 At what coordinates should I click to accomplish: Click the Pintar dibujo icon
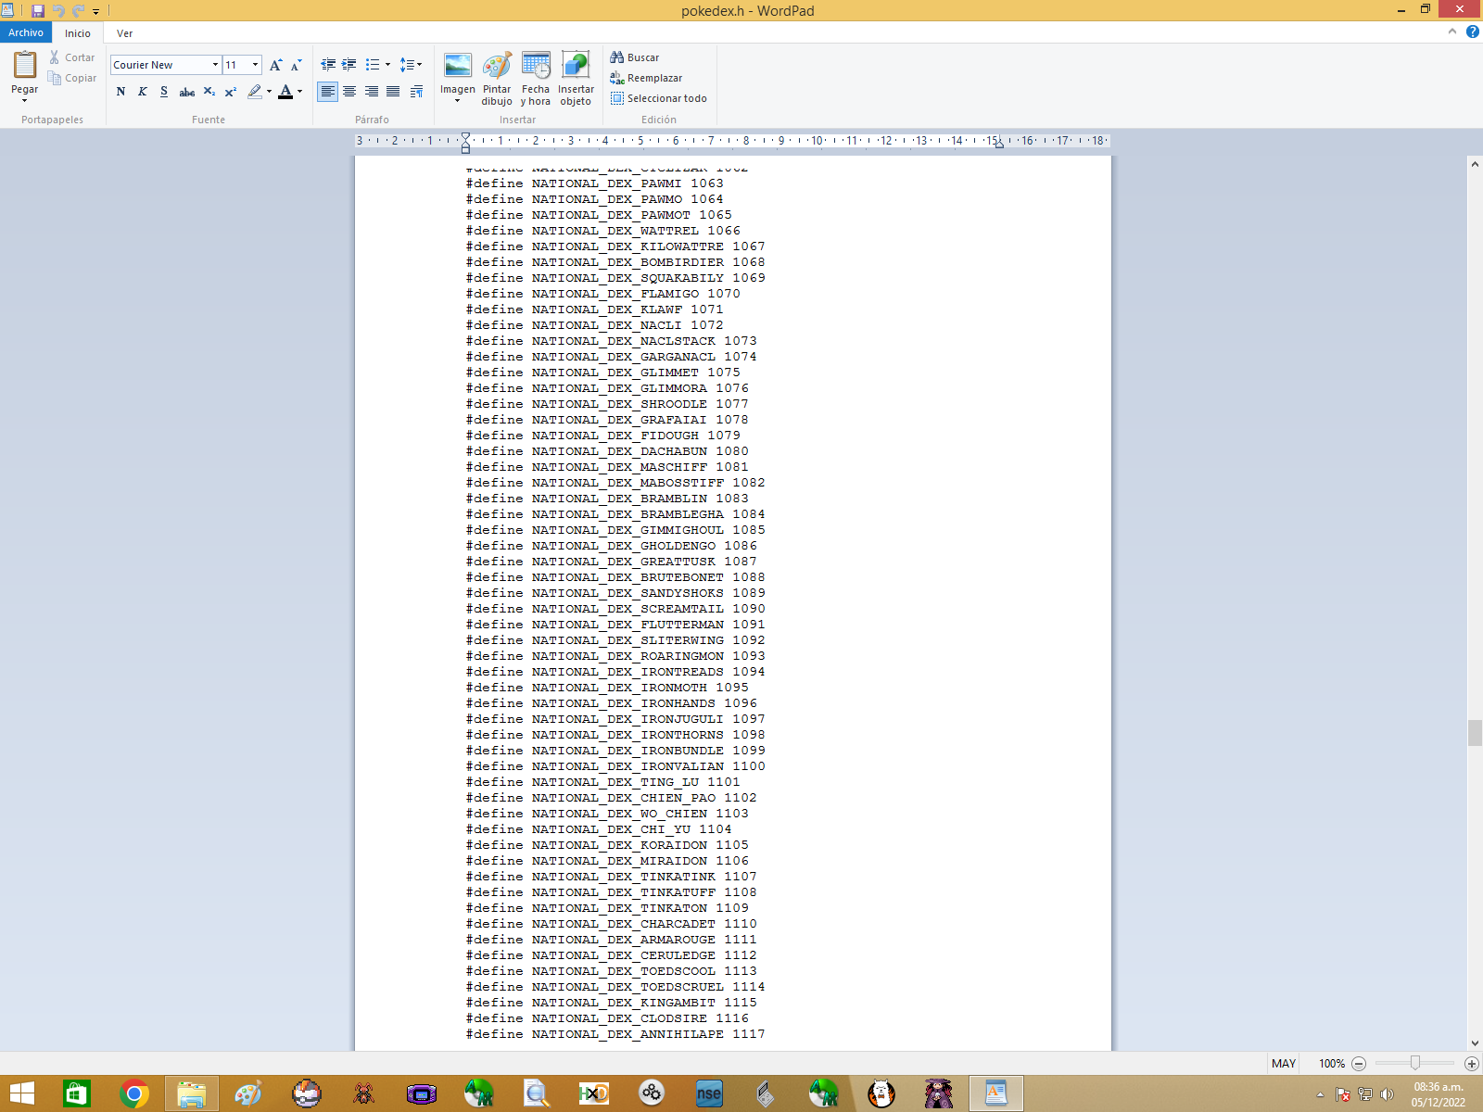(x=497, y=67)
